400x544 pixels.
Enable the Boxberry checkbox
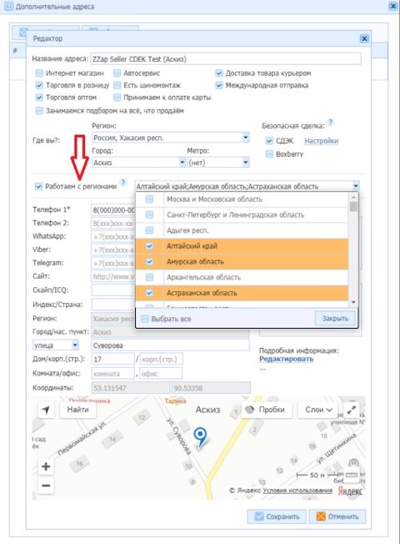tap(269, 154)
